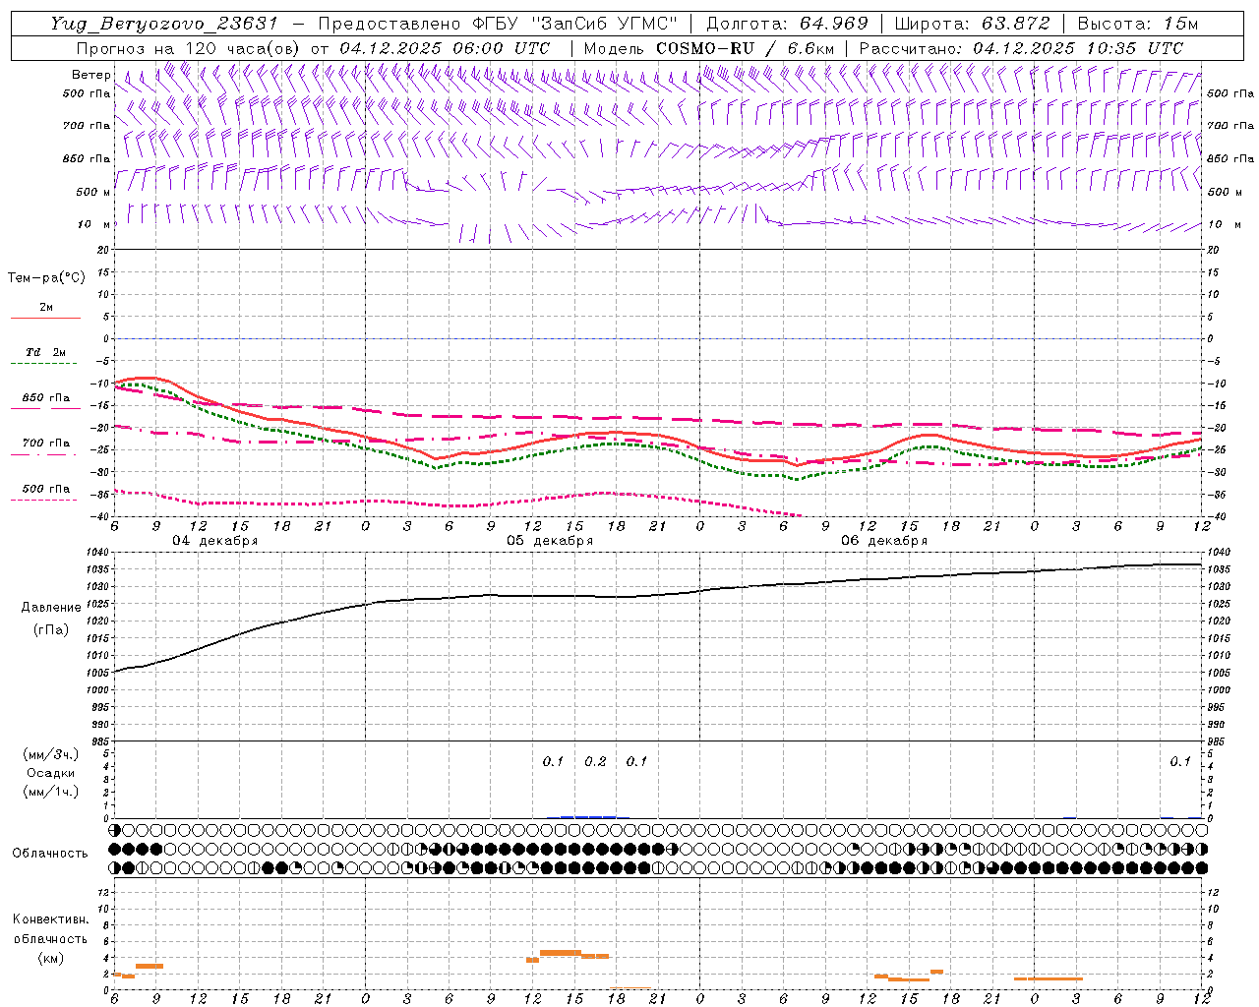Image resolution: width=1259 pixels, height=1007 pixels.
Task: Click the date label 06 декабря
Action: pyautogui.click(x=884, y=541)
